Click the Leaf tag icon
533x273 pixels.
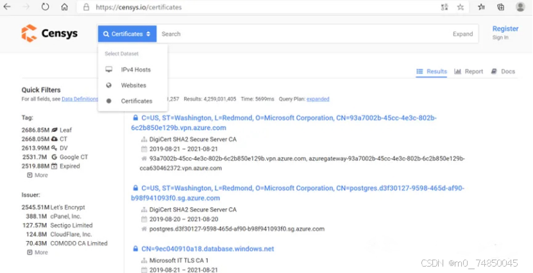tap(55, 130)
